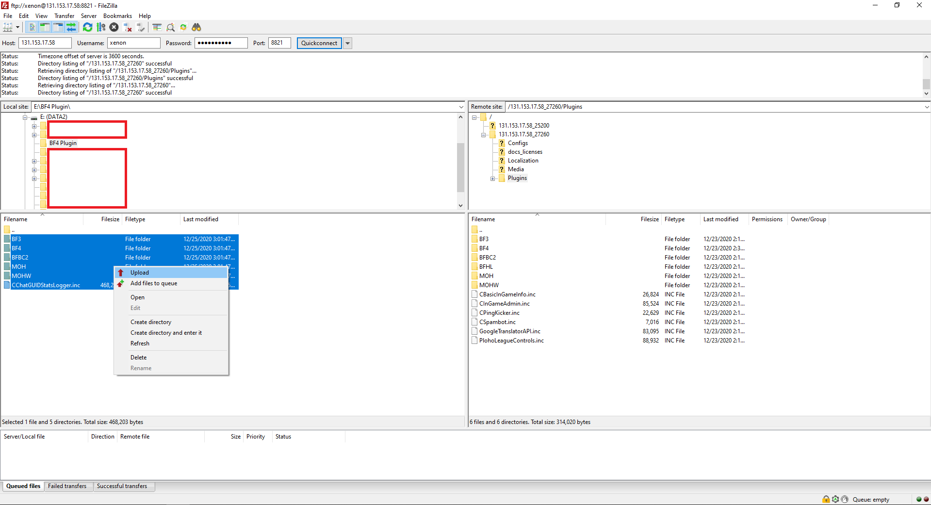931x505 pixels.
Task: Sort local list by Last modified column
Action: tap(209, 219)
